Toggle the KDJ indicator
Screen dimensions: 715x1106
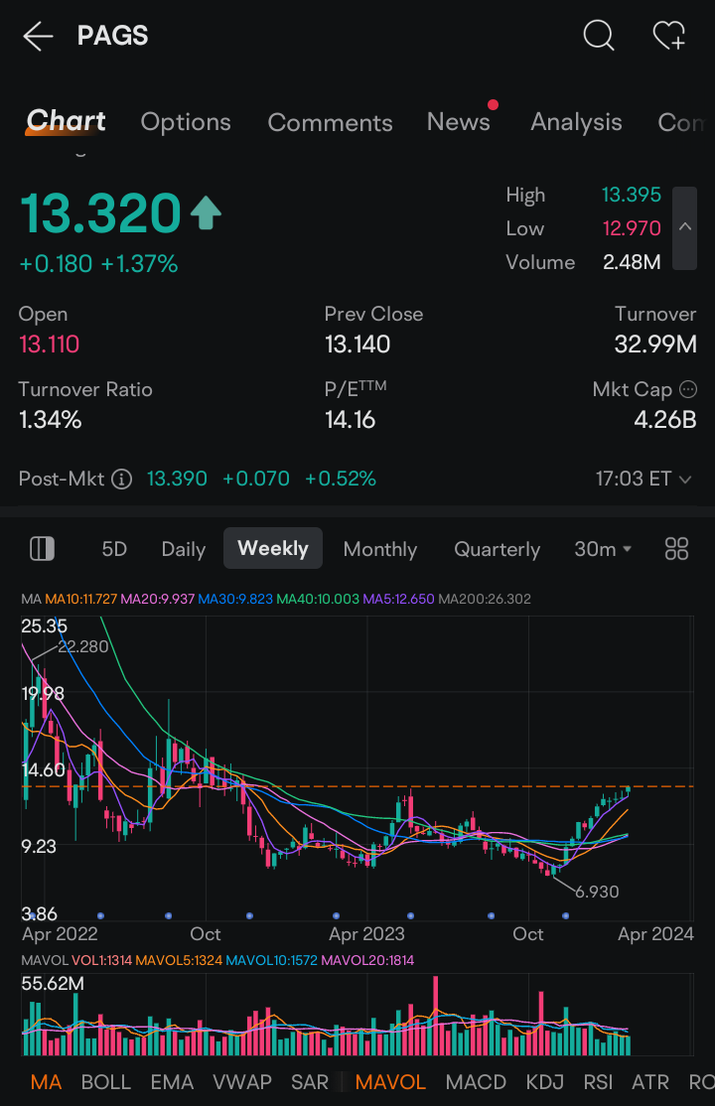[x=545, y=1082]
